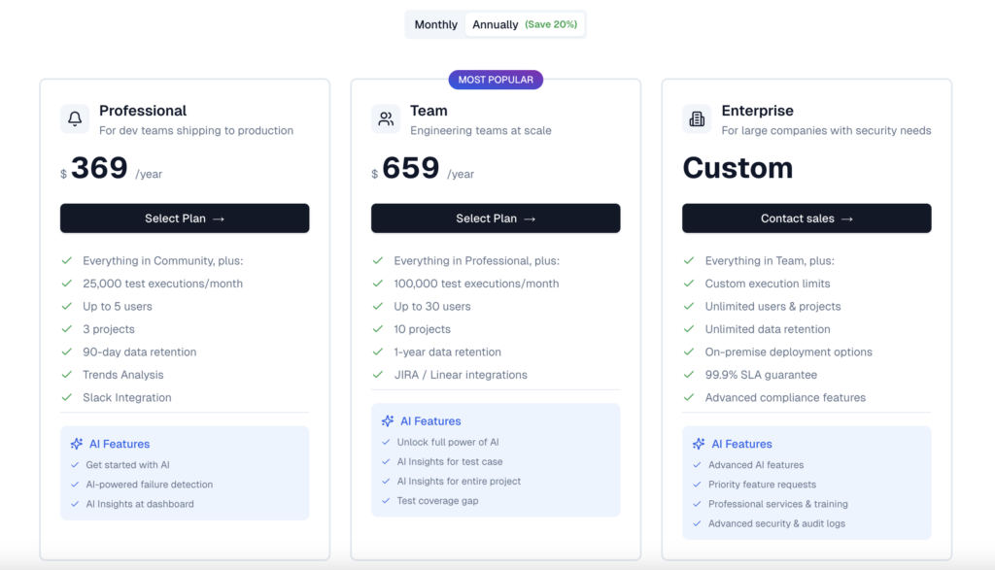The height and width of the screenshot is (570, 995).
Task: Select the Team plan button
Action: pos(496,218)
